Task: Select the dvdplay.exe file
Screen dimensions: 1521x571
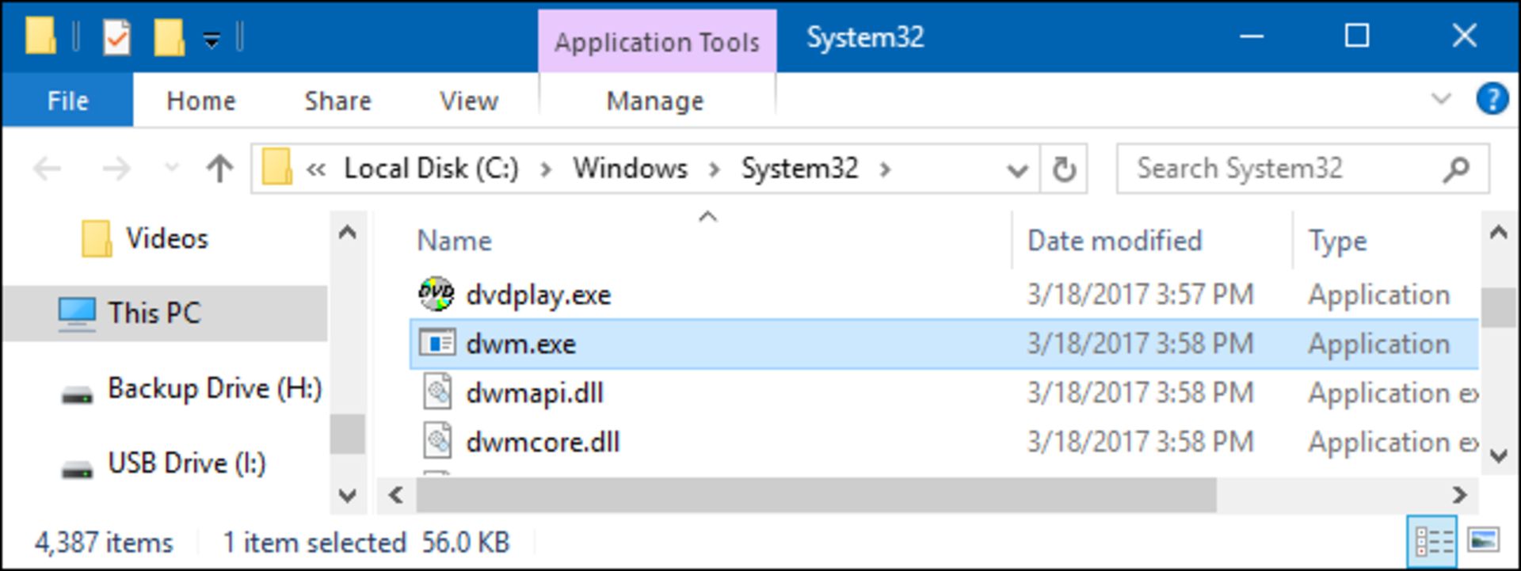Action: point(539,295)
